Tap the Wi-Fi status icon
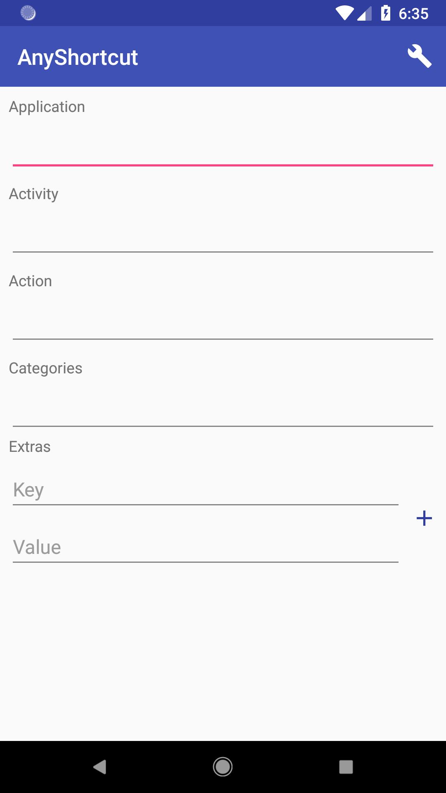 (x=344, y=13)
